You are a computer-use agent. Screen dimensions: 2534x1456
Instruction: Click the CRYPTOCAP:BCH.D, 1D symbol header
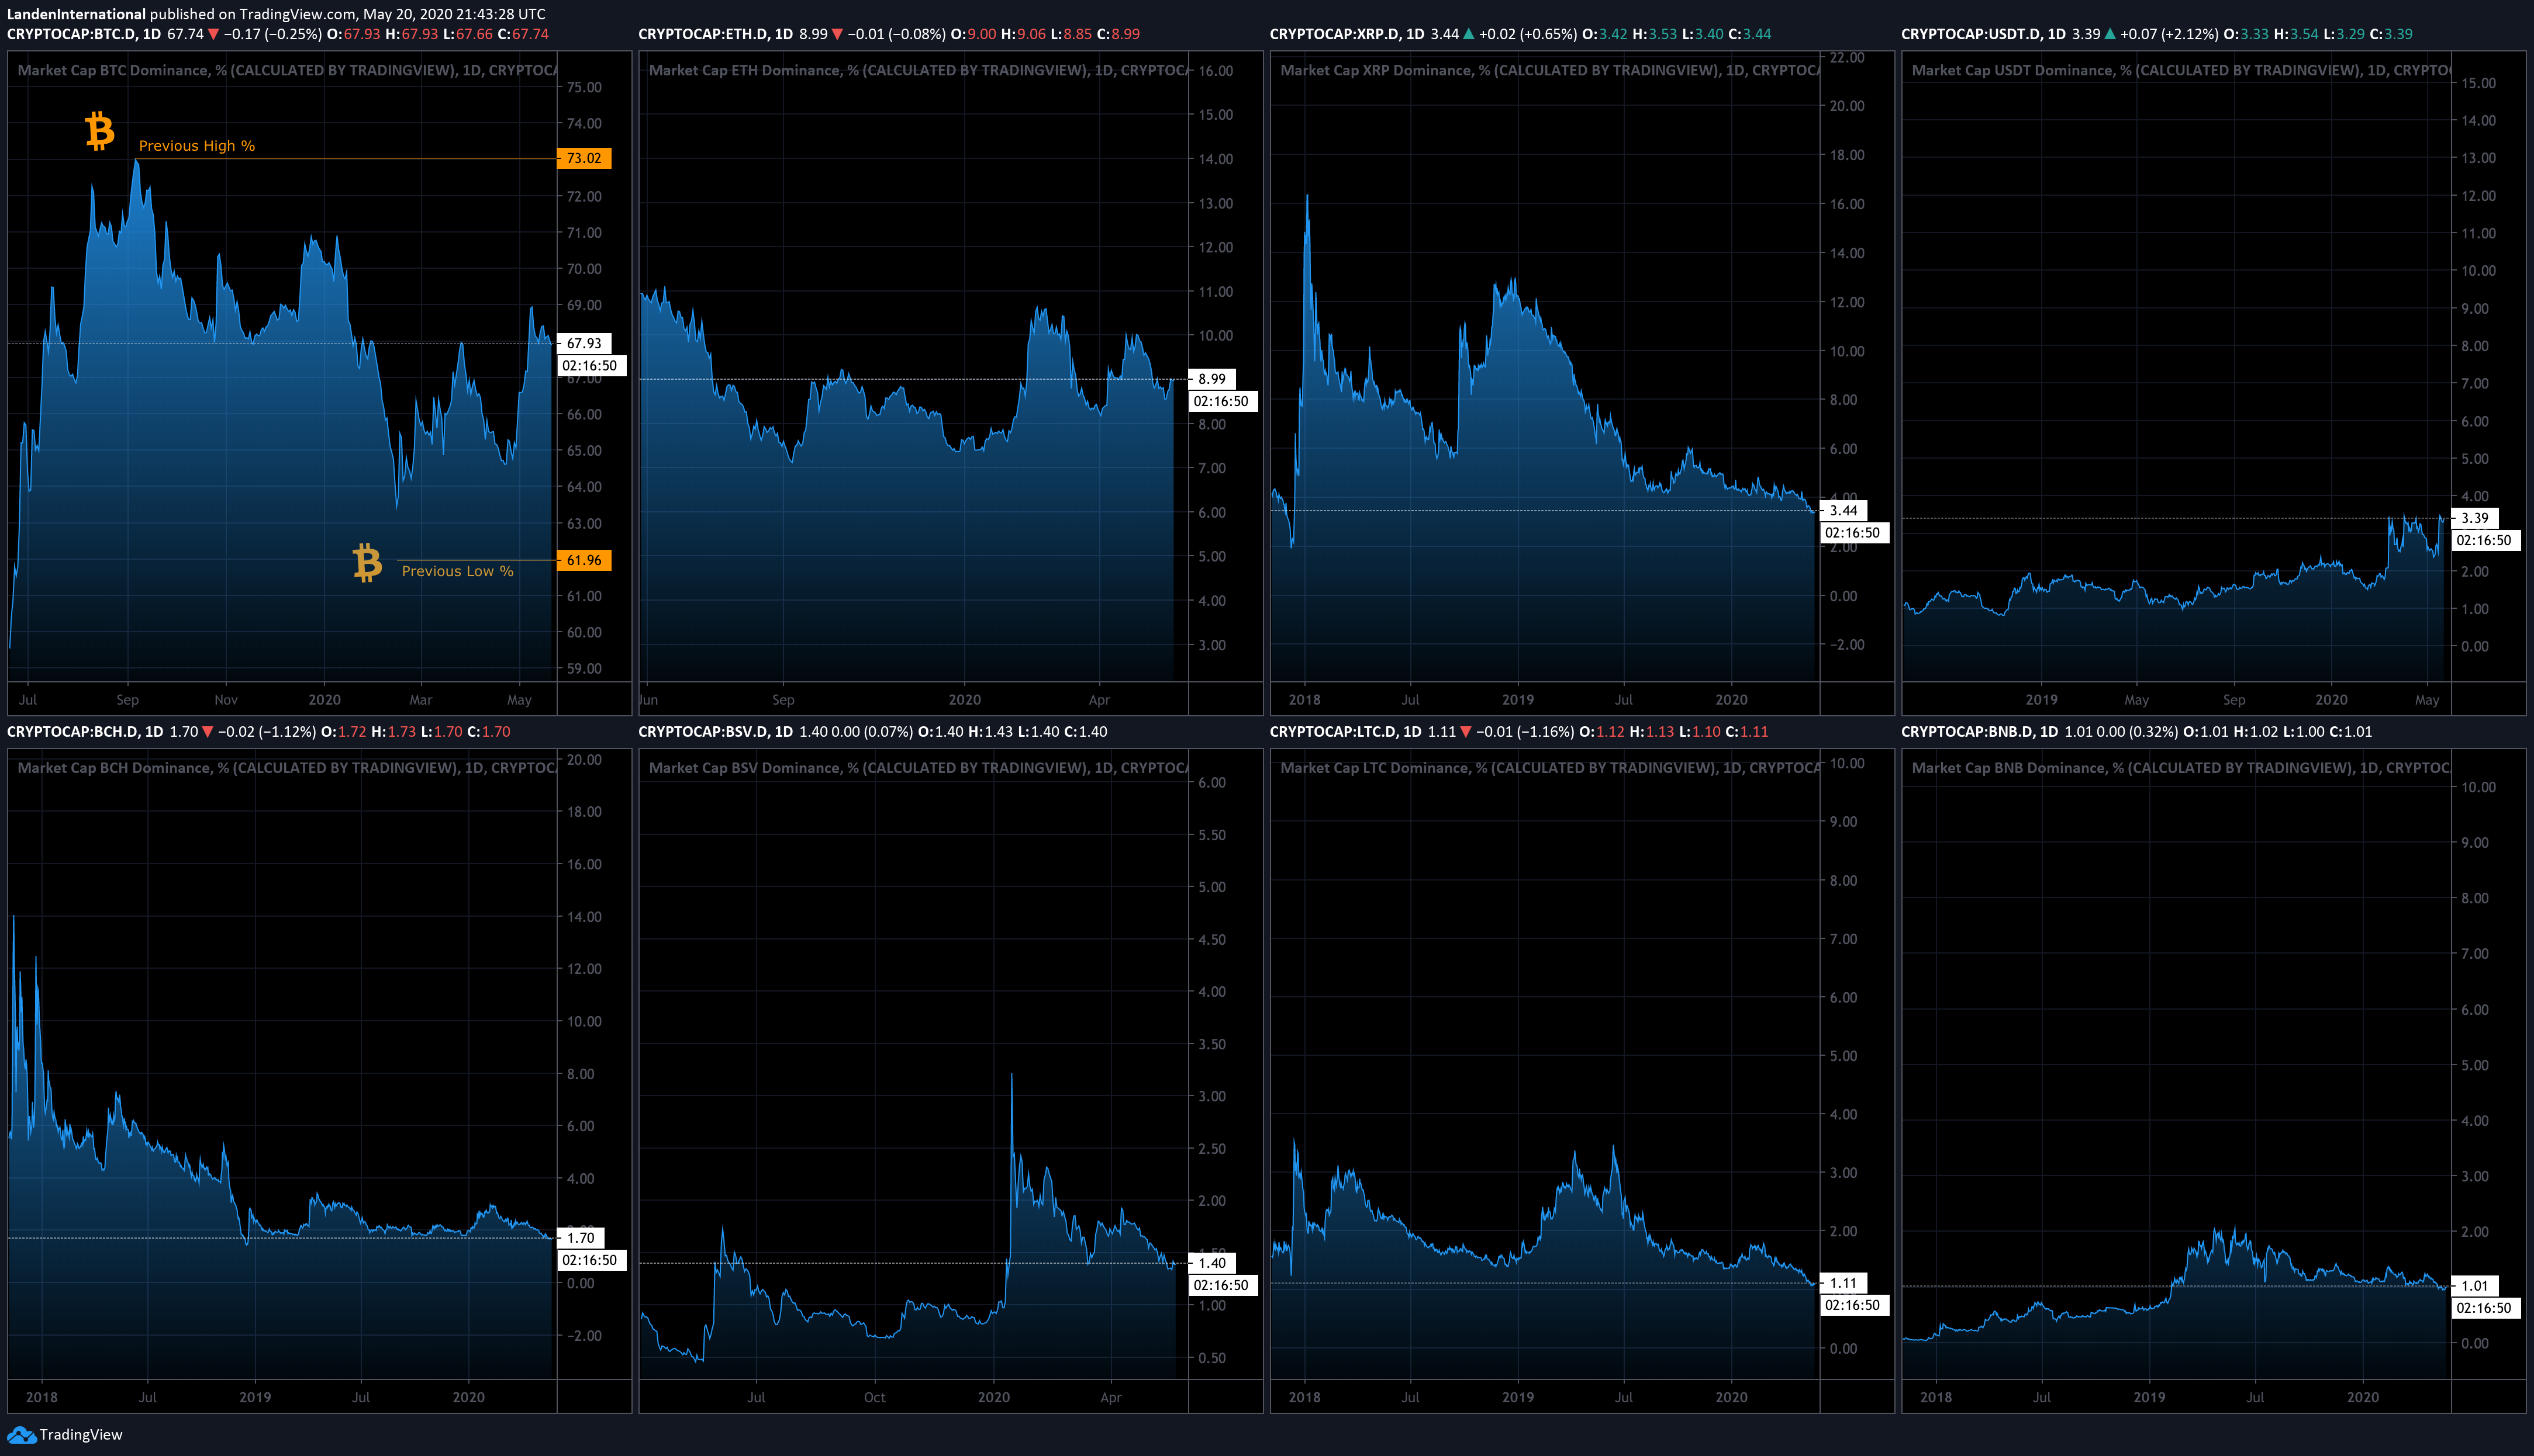pos(85,732)
